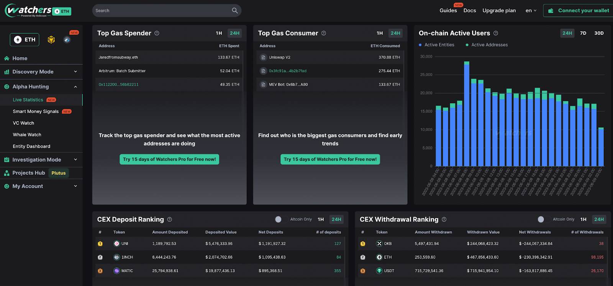Click the Uniswap V2 contract icon

click(263, 57)
